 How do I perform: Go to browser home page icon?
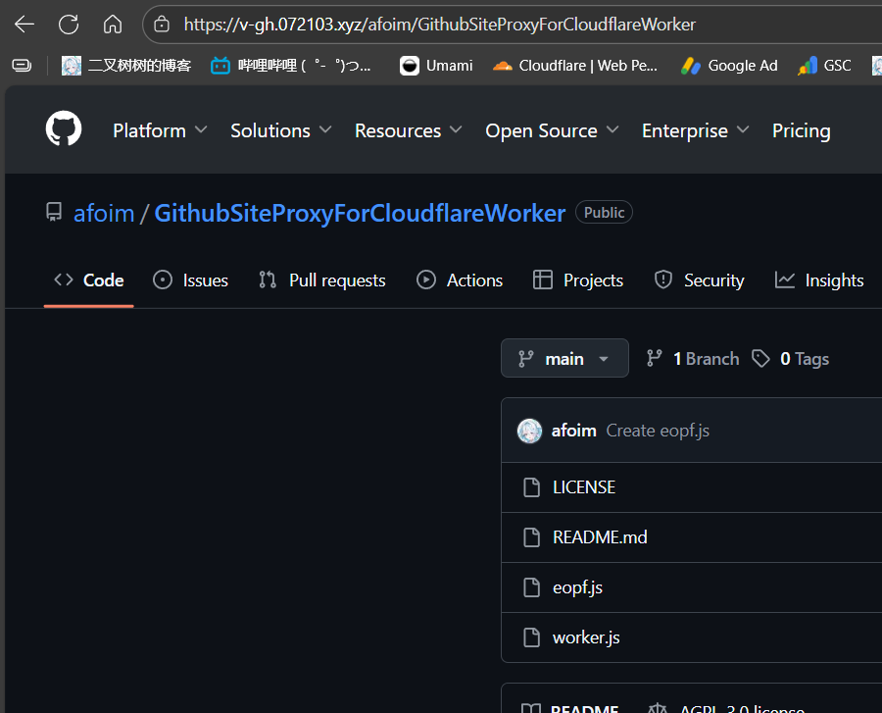tap(113, 25)
